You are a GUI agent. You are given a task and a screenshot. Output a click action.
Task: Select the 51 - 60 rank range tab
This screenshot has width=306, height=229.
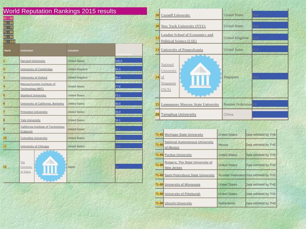click(x=8, y=23)
